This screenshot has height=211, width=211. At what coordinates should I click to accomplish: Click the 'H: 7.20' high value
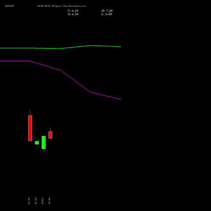107,11
